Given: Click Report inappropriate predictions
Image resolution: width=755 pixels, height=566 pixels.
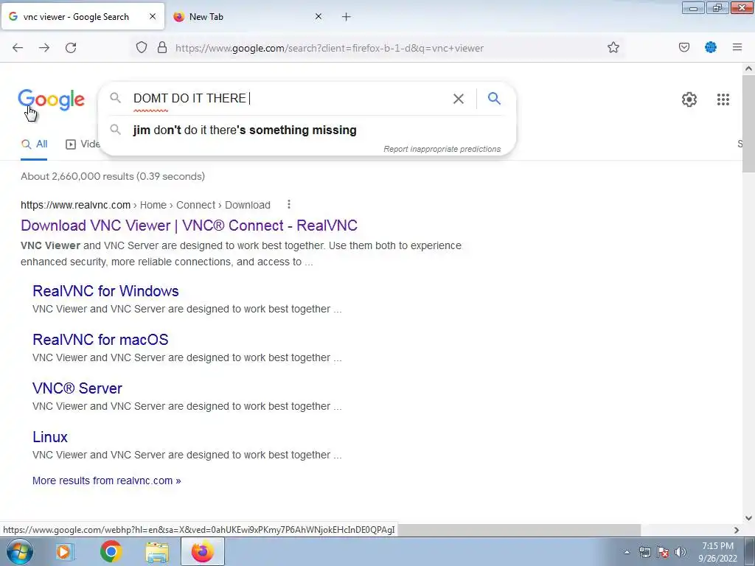Looking at the screenshot, I should (442, 149).
